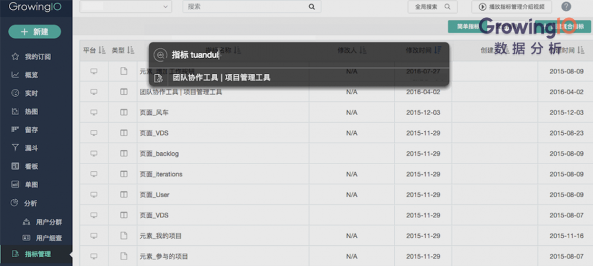Click the search icon in the spotlight overlay
The width and height of the screenshot is (593, 266).
coord(160,55)
